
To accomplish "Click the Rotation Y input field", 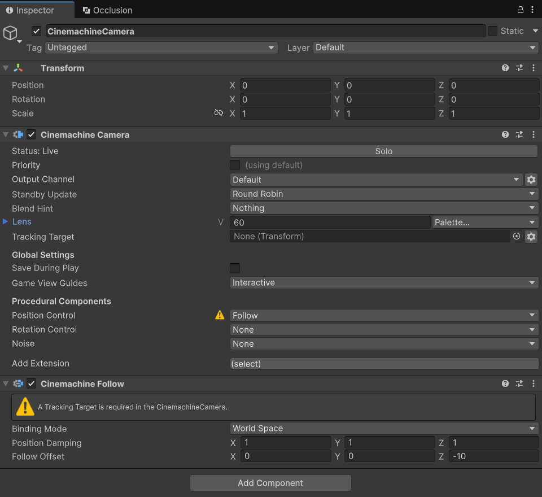I will pos(390,99).
